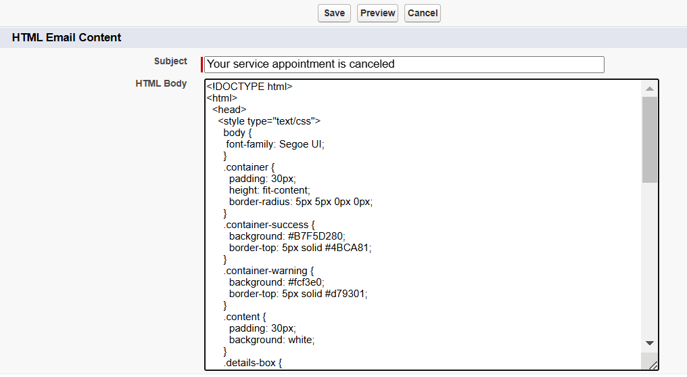This screenshot has width=687, height=377.
Task: Click the font-family: Segoe UI line
Action: (276, 144)
